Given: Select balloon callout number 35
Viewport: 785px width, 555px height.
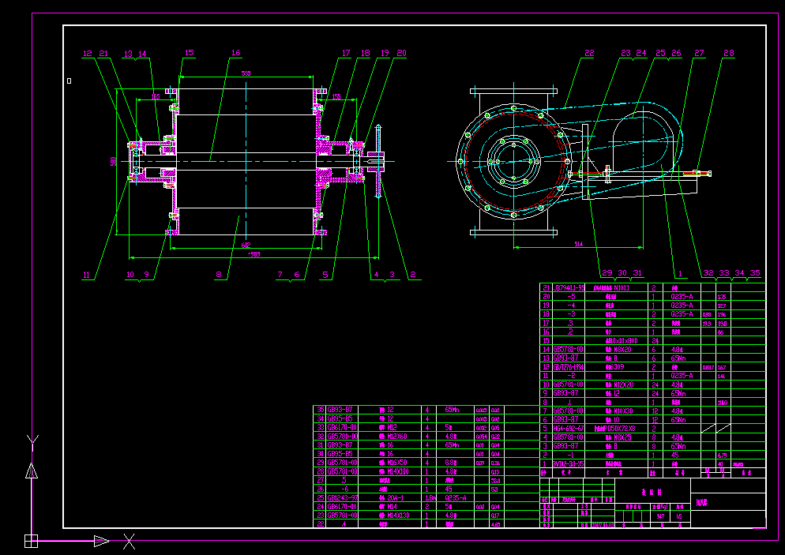Looking at the screenshot, I should [757, 272].
